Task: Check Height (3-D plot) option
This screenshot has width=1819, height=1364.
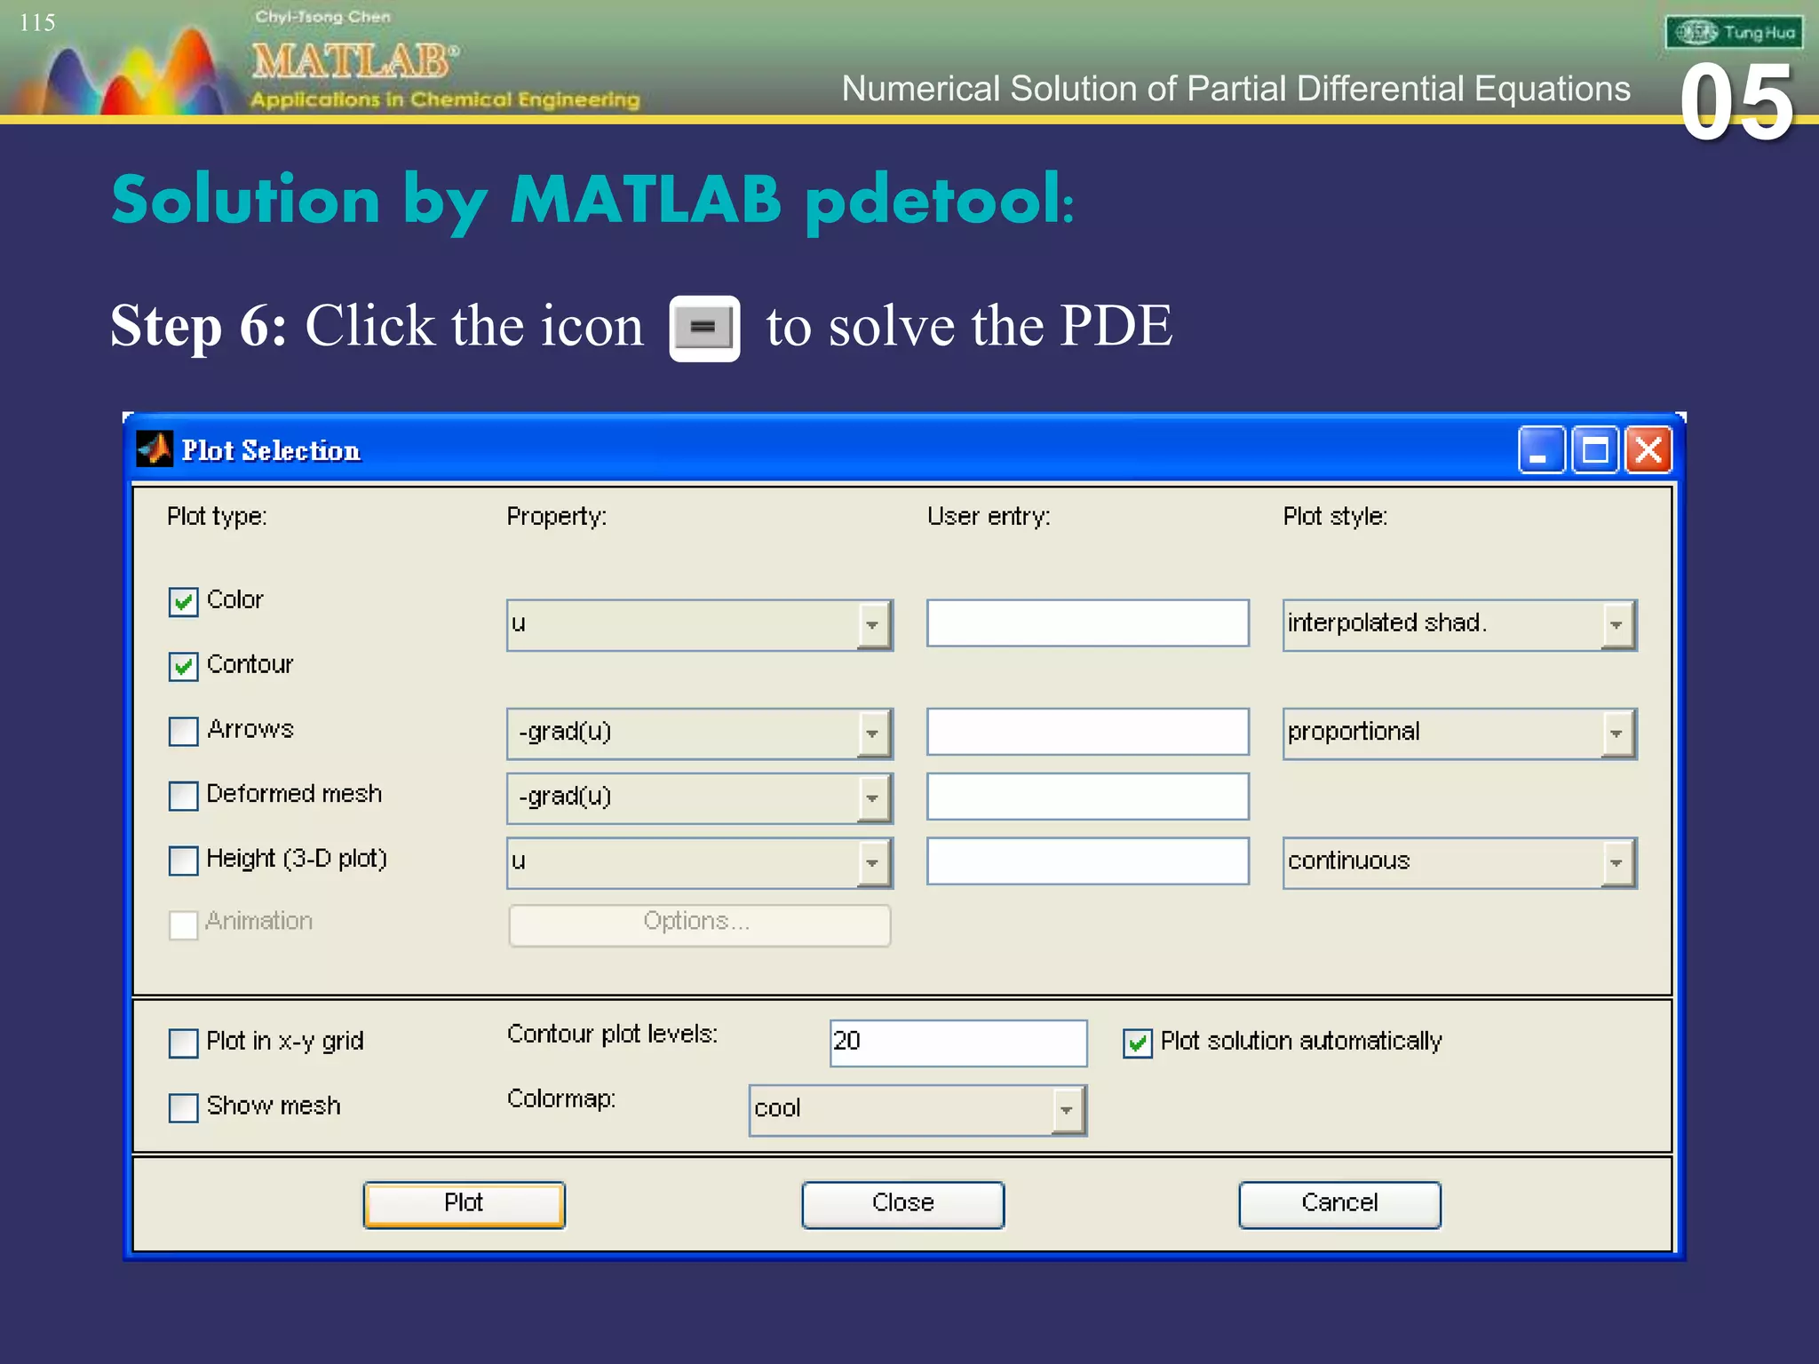Action: (x=183, y=860)
